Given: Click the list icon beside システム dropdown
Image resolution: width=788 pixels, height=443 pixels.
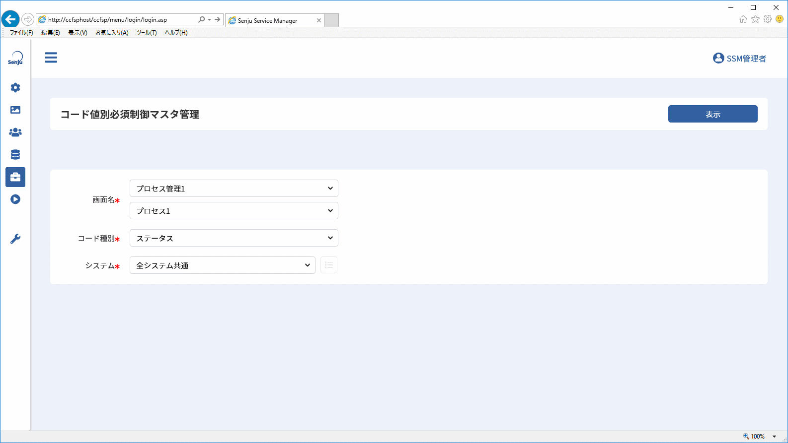Looking at the screenshot, I should click(x=329, y=265).
